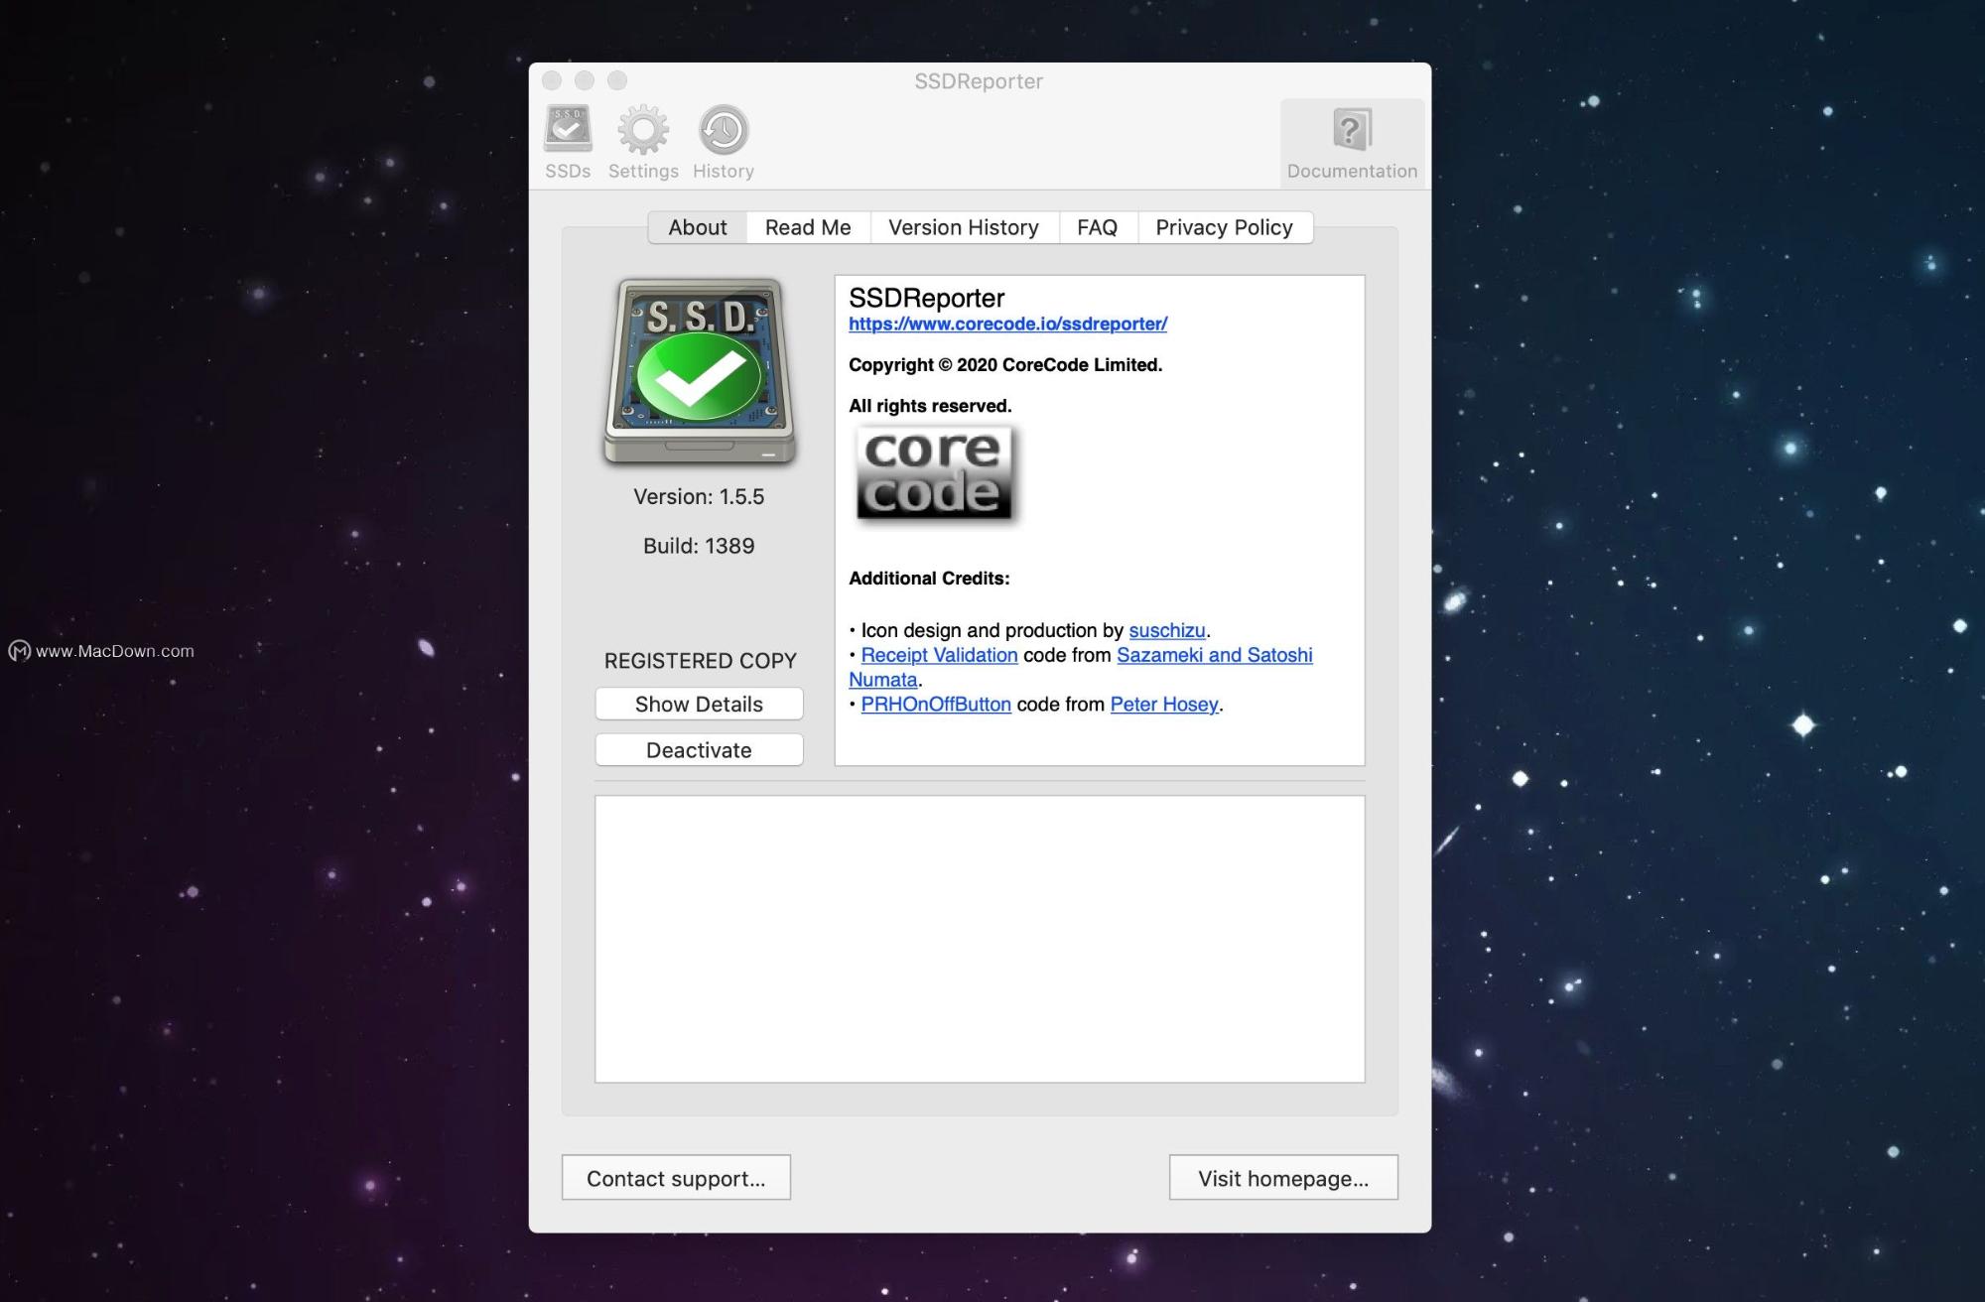Viewport: 1985px width, 1302px height.
Task: Switch to the About tab
Action: (698, 227)
